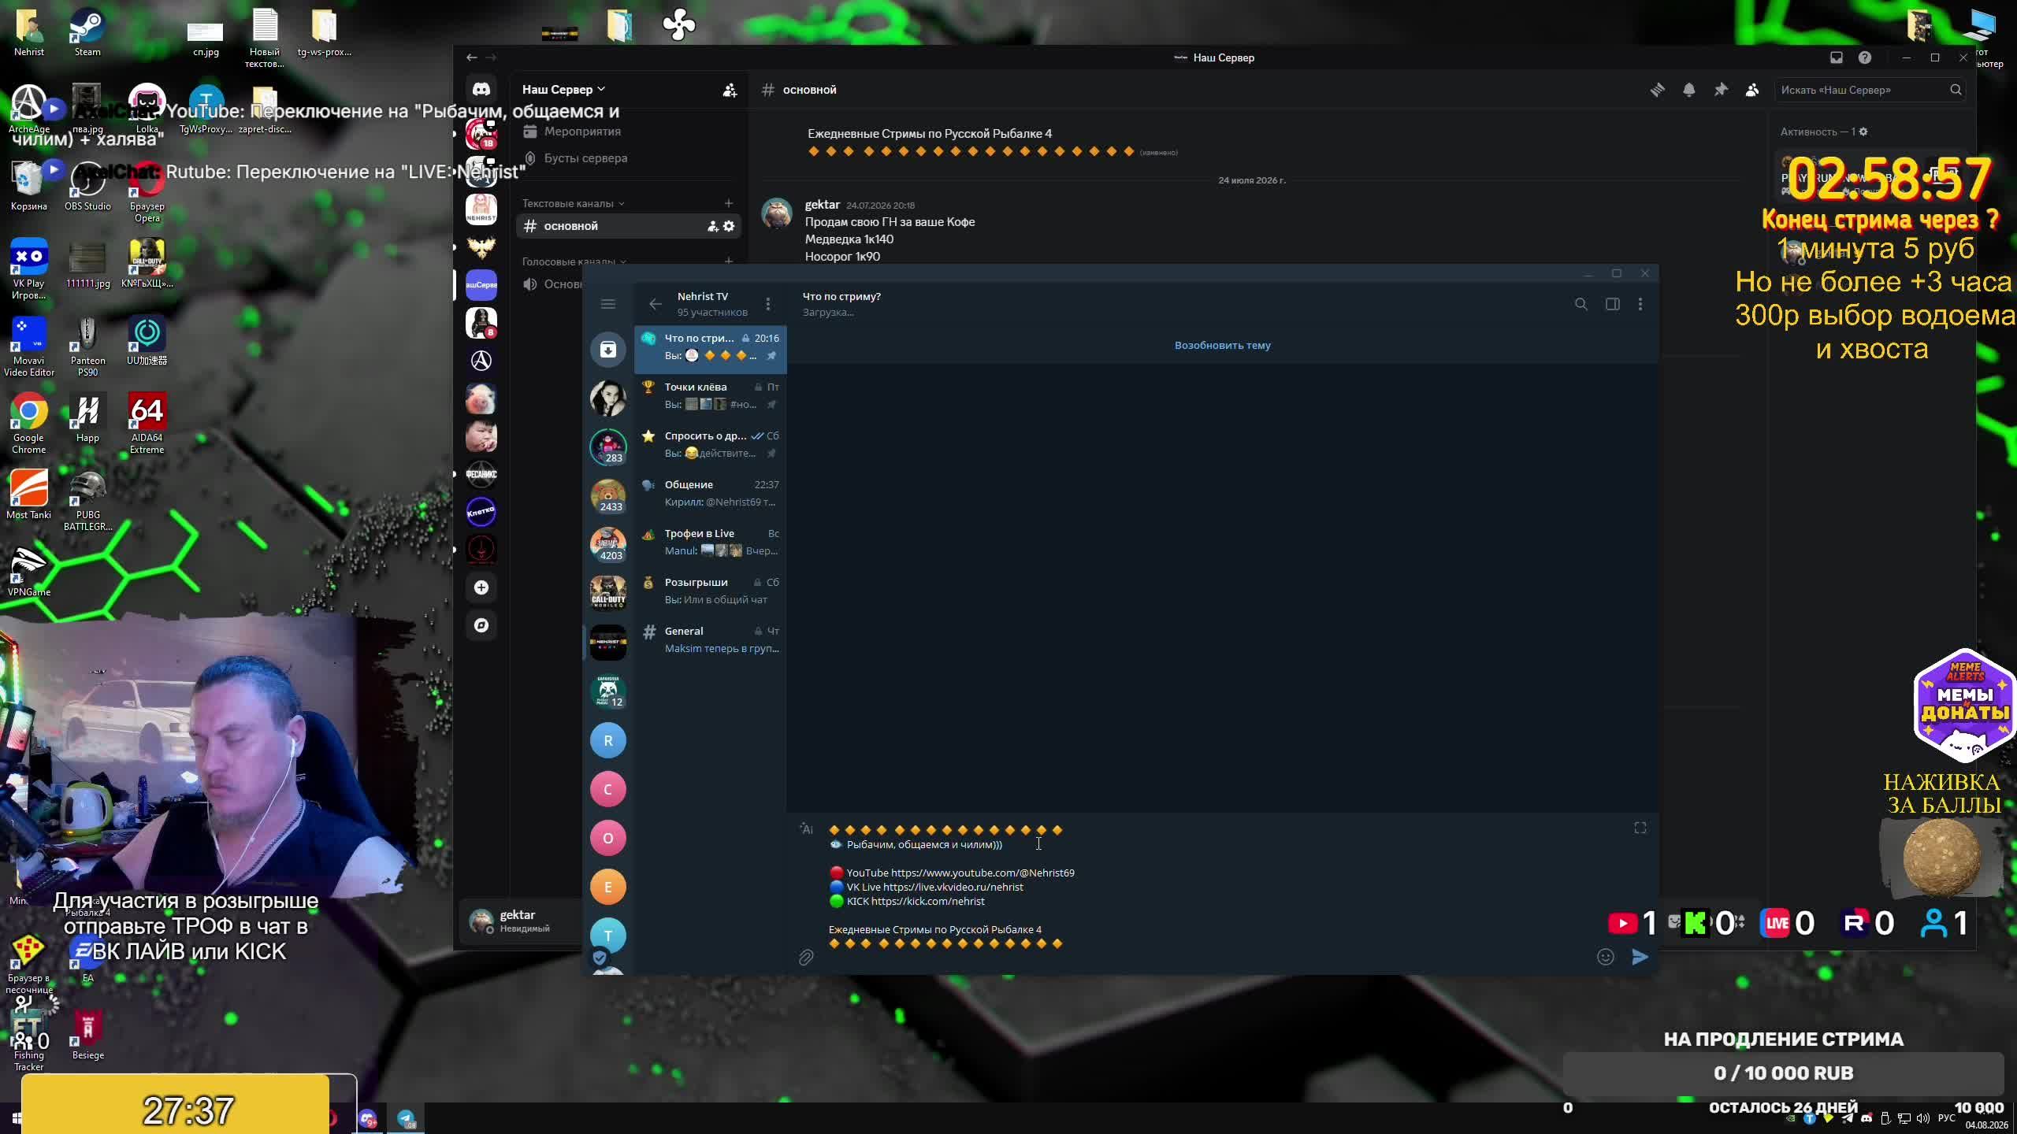Open the Спросить о др... topic
Image resolution: width=2017 pixels, height=1134 pixels.
coord(711,444)
